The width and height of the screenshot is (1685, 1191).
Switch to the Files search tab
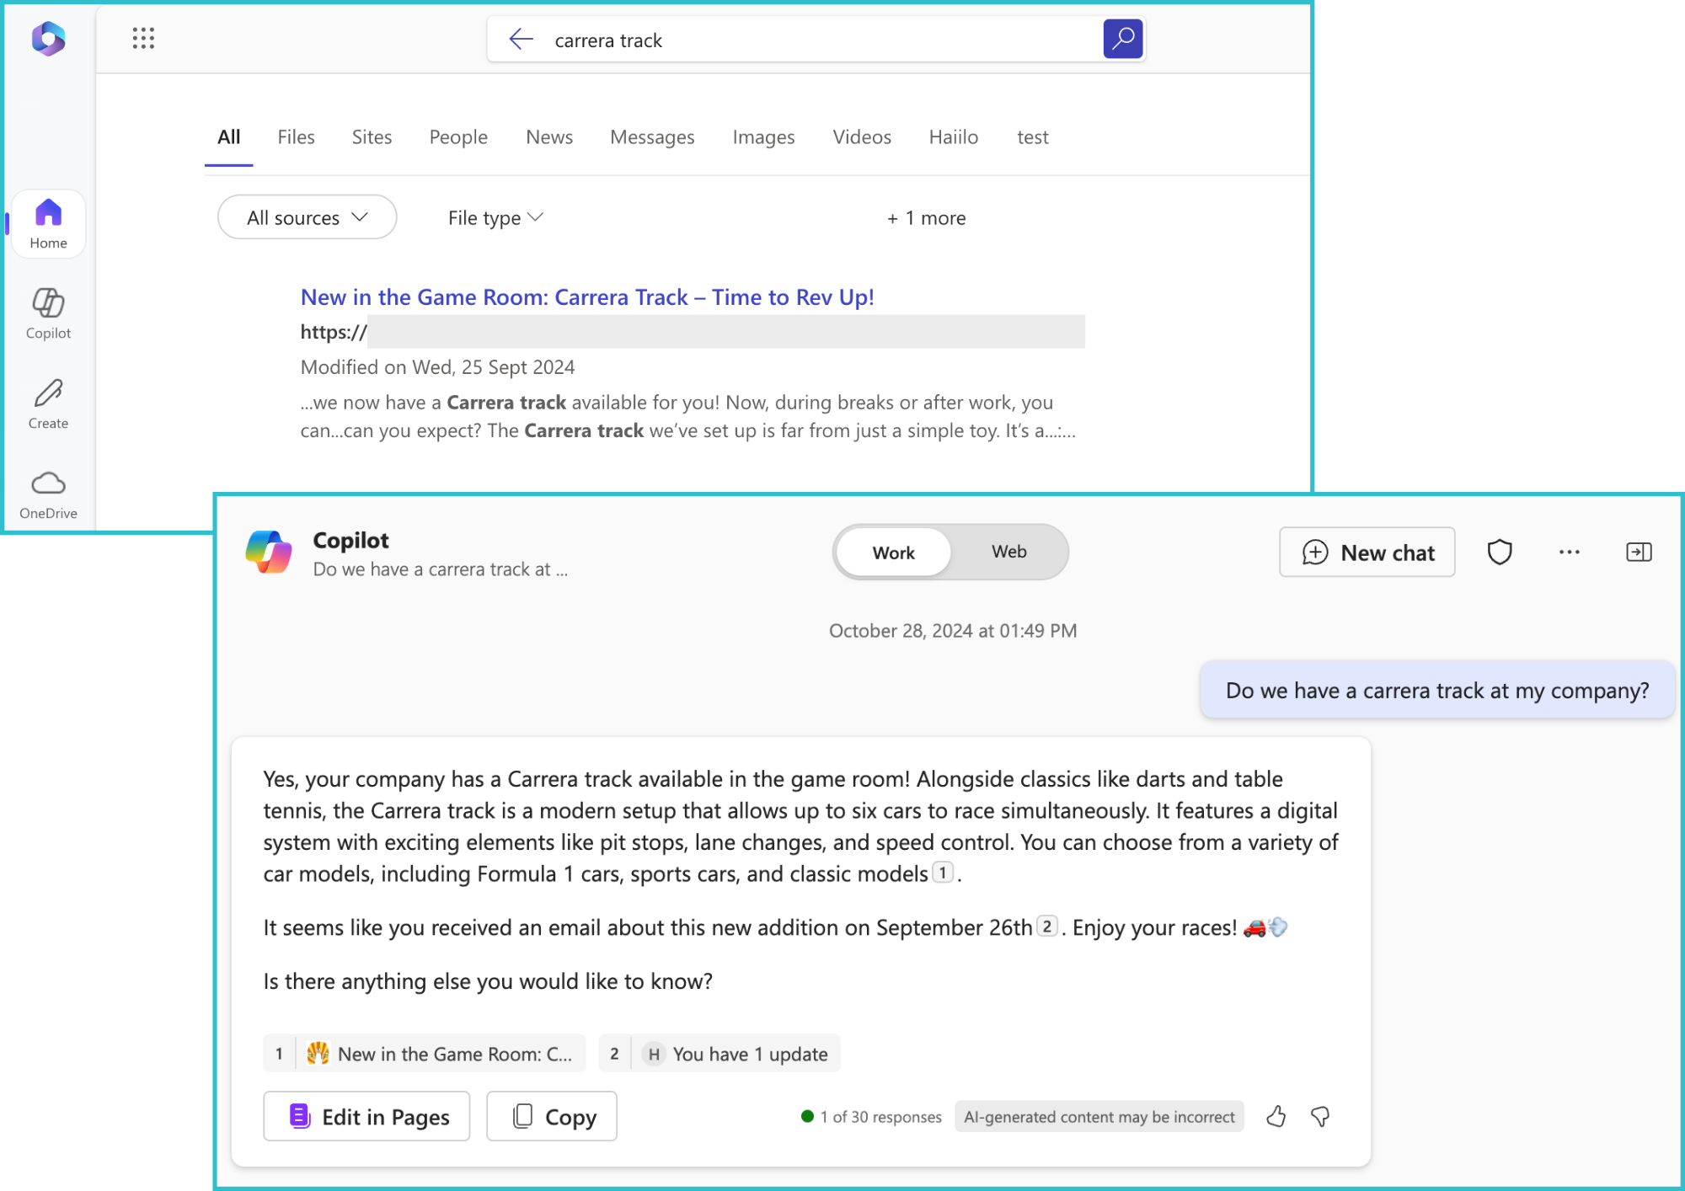click(x=296, y=137)
